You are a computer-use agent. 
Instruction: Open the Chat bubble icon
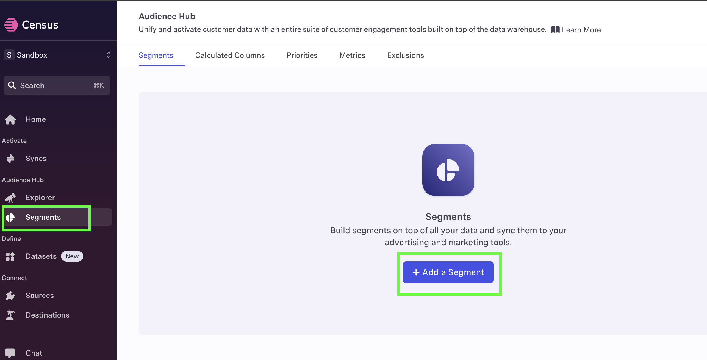(x=10, y=353)
